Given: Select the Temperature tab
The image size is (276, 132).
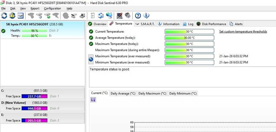Looking at the screenshot, I should (x=121, y=24).
